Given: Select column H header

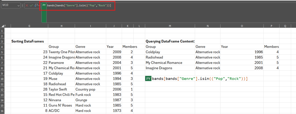Looking at the screenshot, I should (61, 26).
